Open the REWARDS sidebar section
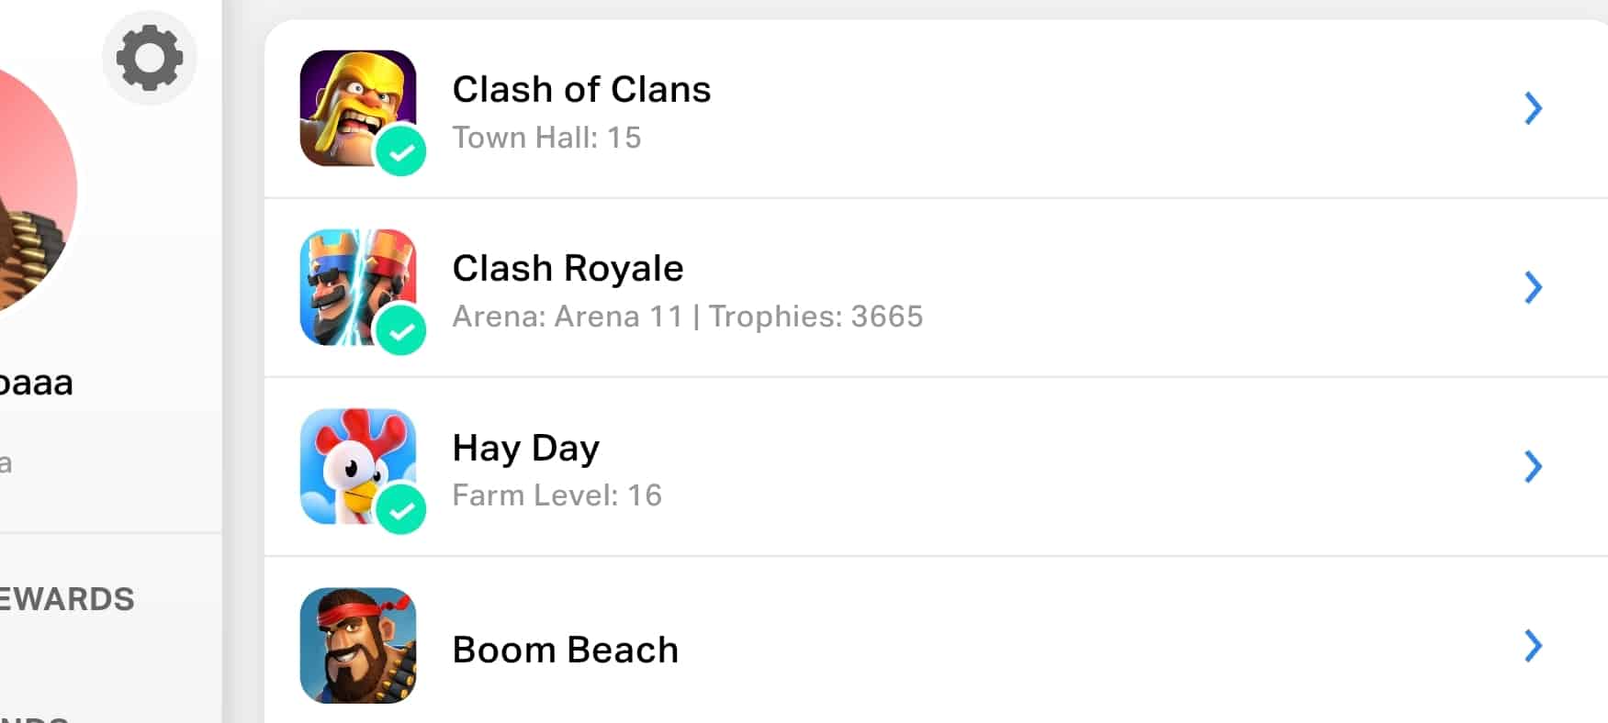The width and height of the screenshot is (1608, 723). pos(67,599)
